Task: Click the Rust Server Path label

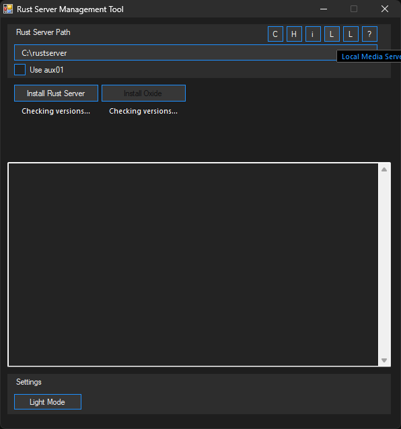Action: pos(43,32)
